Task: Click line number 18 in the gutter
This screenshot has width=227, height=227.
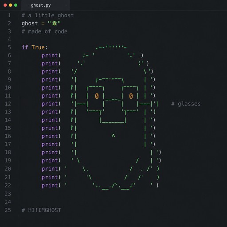Action: click(8, 153)
